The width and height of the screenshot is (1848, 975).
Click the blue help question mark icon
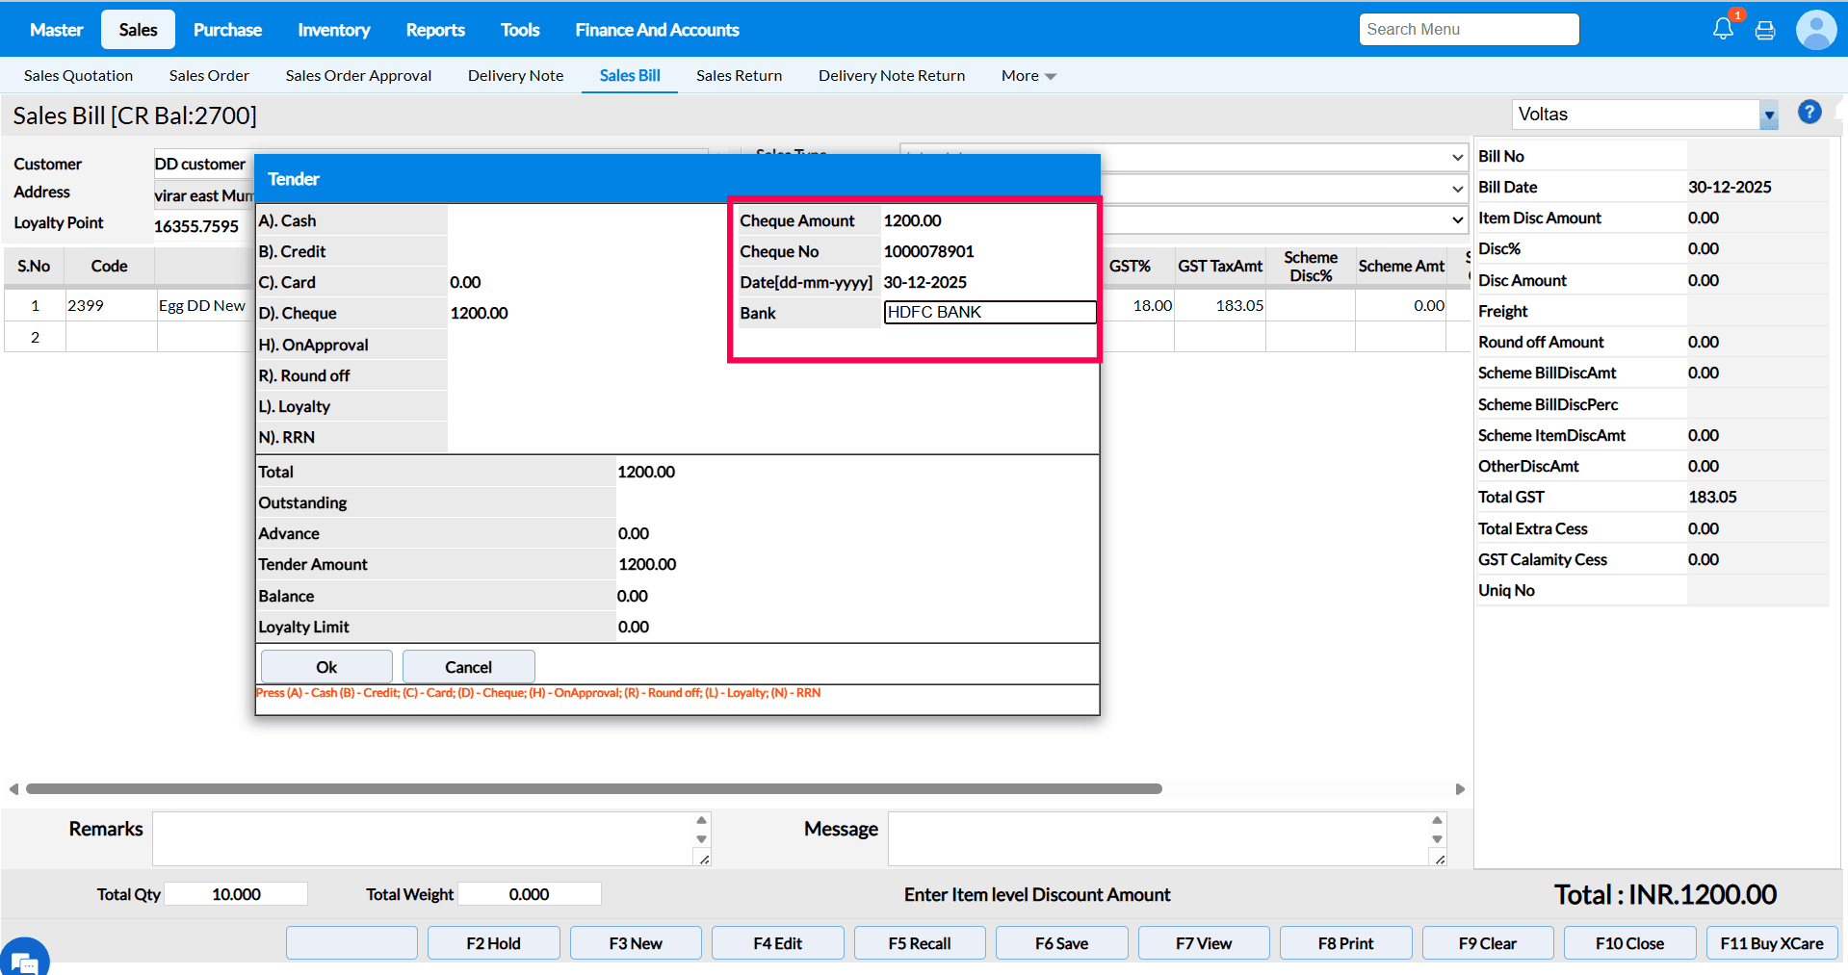coord(1809,113)
